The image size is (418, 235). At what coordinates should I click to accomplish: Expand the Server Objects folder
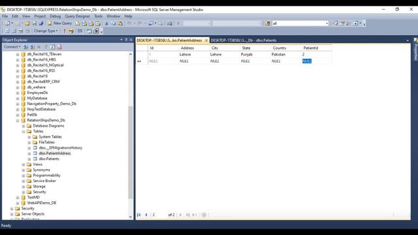[x=12, y=214]
